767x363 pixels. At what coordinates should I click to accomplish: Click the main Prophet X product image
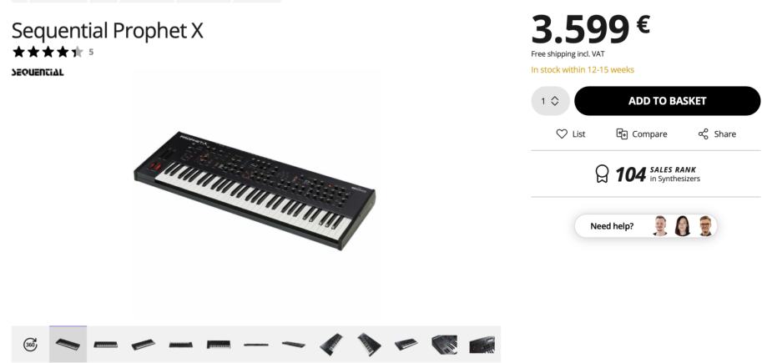click(255, 191)
